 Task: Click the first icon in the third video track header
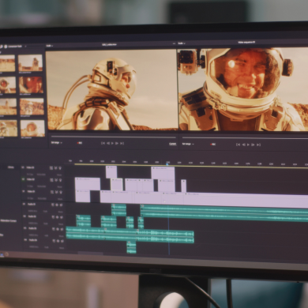click(x=51, y=192)
